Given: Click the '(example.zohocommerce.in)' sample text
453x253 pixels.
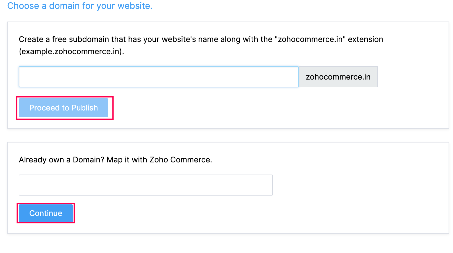Looking at the screenshot, I should click(x=71, y=52).
